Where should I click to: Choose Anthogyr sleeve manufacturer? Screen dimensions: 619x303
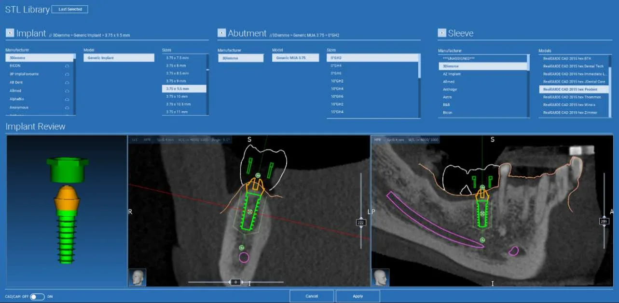click(482, 89)
